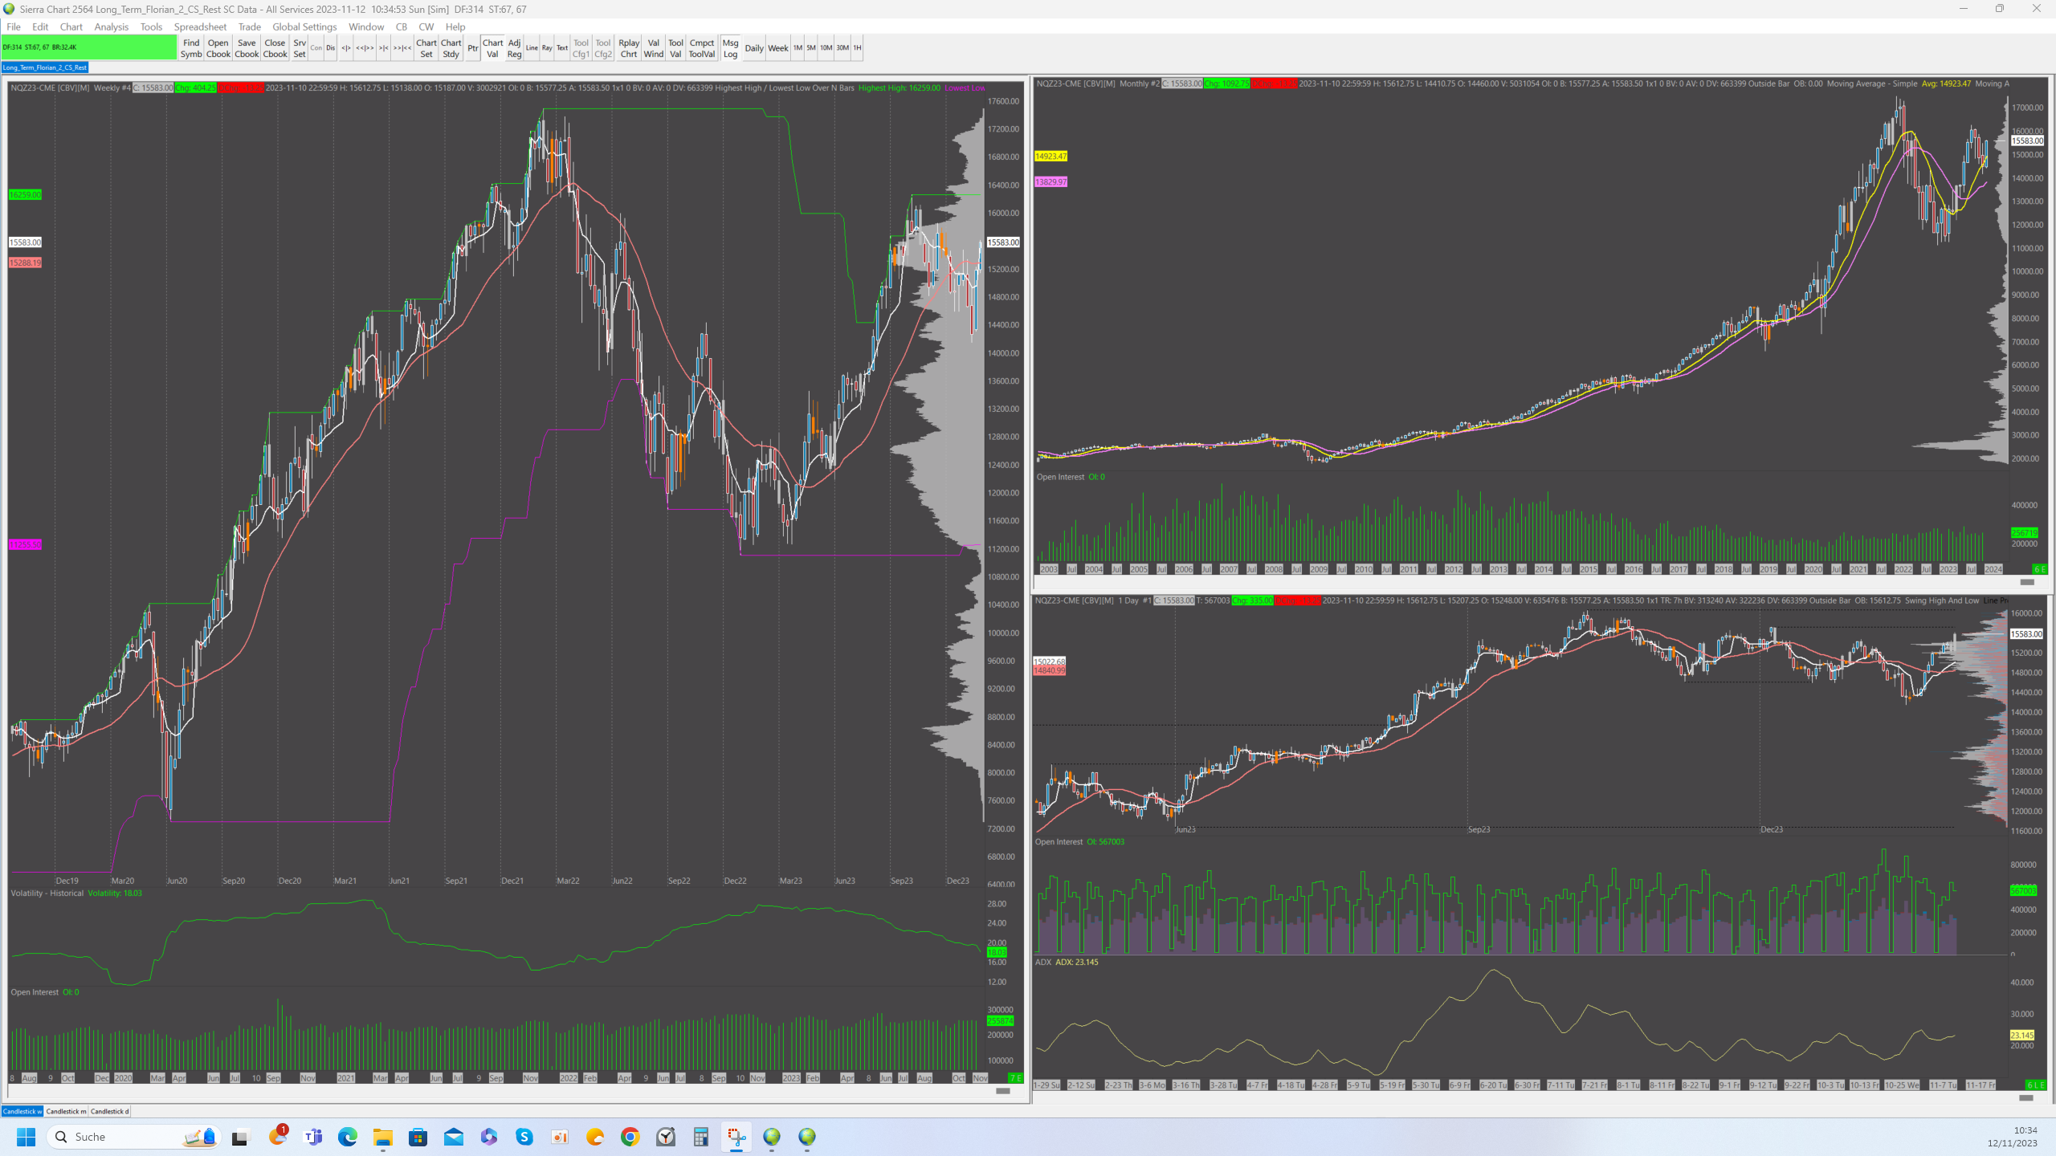The width and height of the screenshot is (2056, 1156).
Task: Select the Line drawing tool
Action: (x=532, y=48)
